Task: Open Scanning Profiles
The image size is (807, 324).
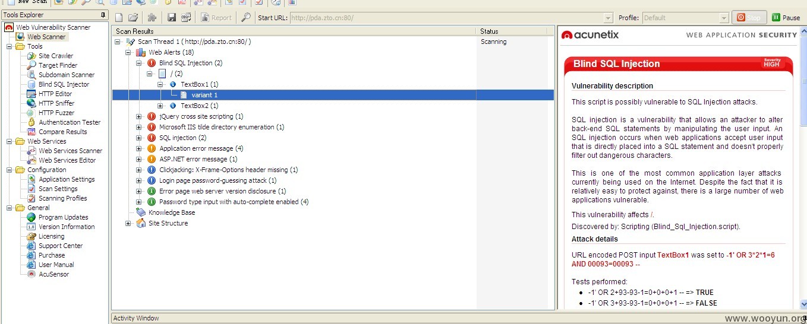Action: click(x=63, y=198)
